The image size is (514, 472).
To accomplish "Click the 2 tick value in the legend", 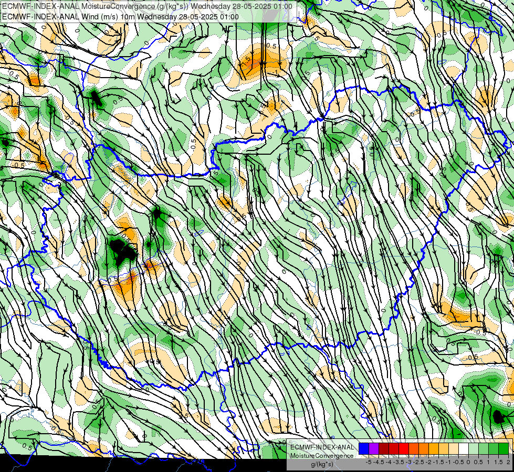I will pyautogui.click(x=508, y=462).
